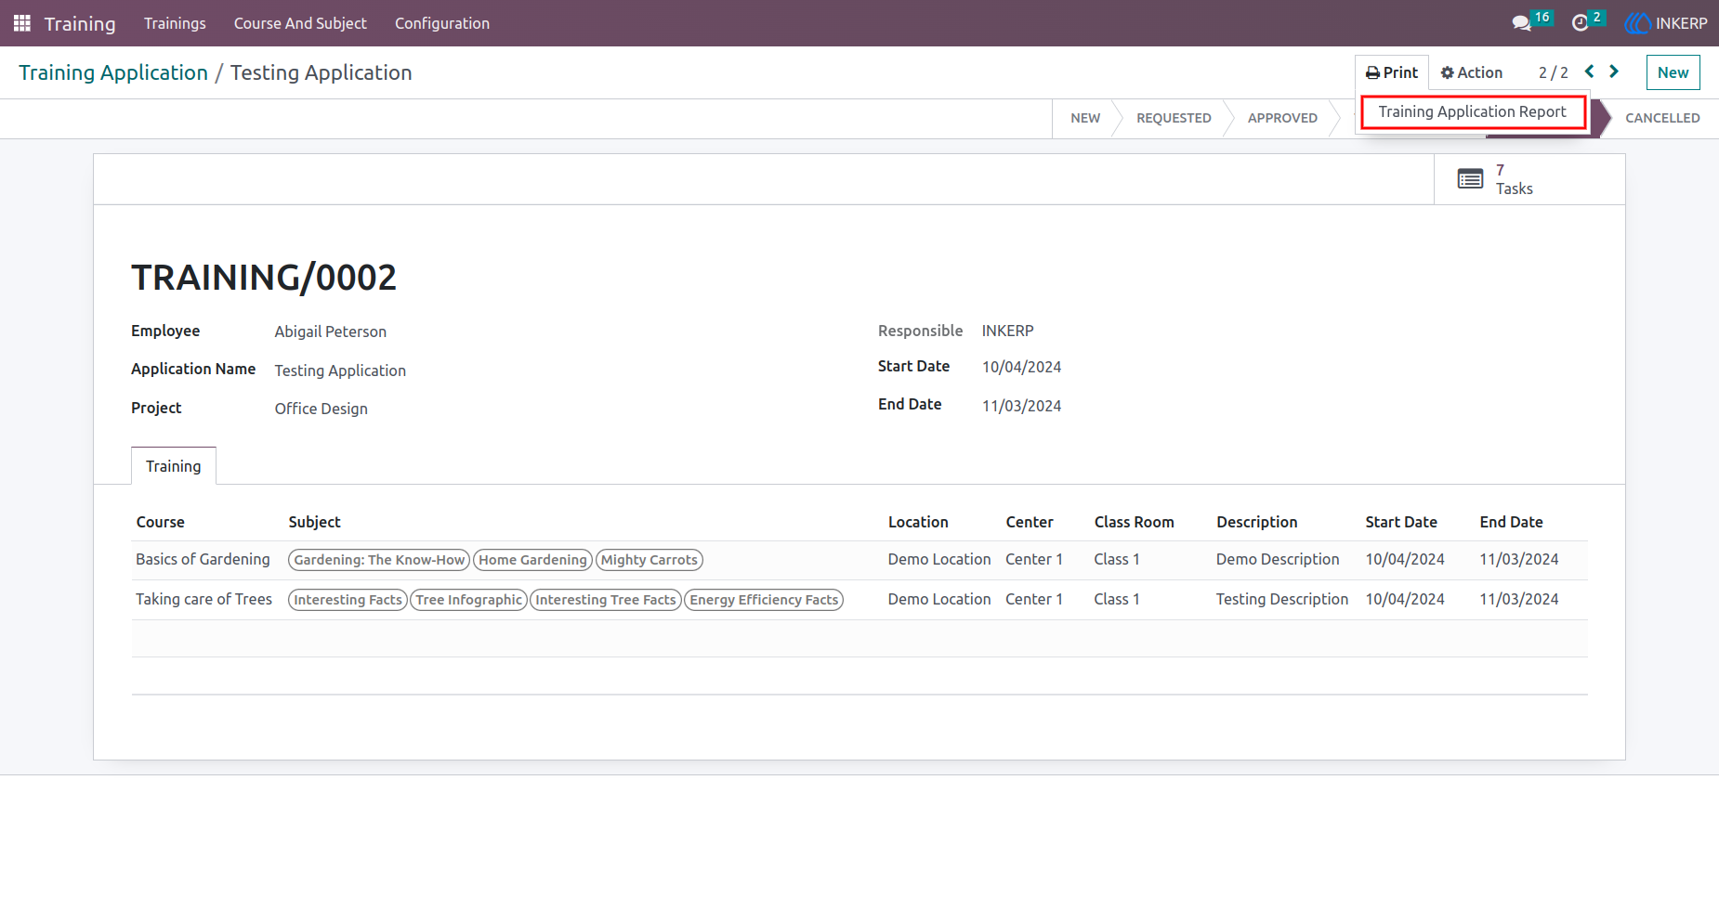Set status to APPROVED stage

[1282, 118]
